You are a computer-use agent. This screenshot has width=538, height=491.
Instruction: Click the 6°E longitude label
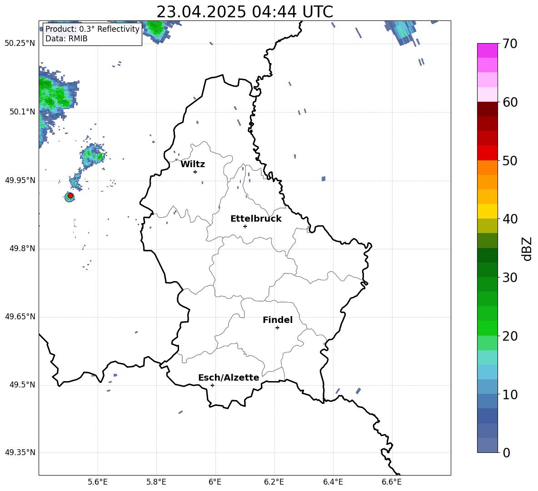215,482
